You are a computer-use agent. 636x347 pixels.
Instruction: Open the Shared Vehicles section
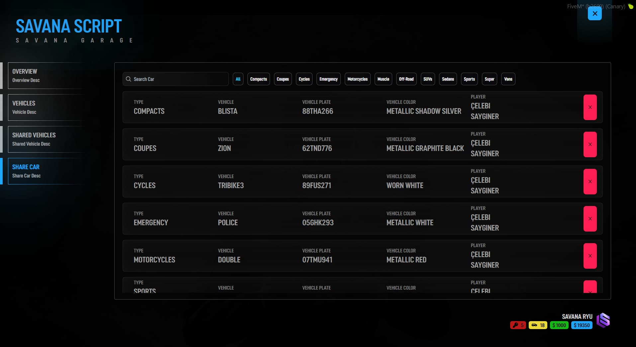click(x=46, y=139)
